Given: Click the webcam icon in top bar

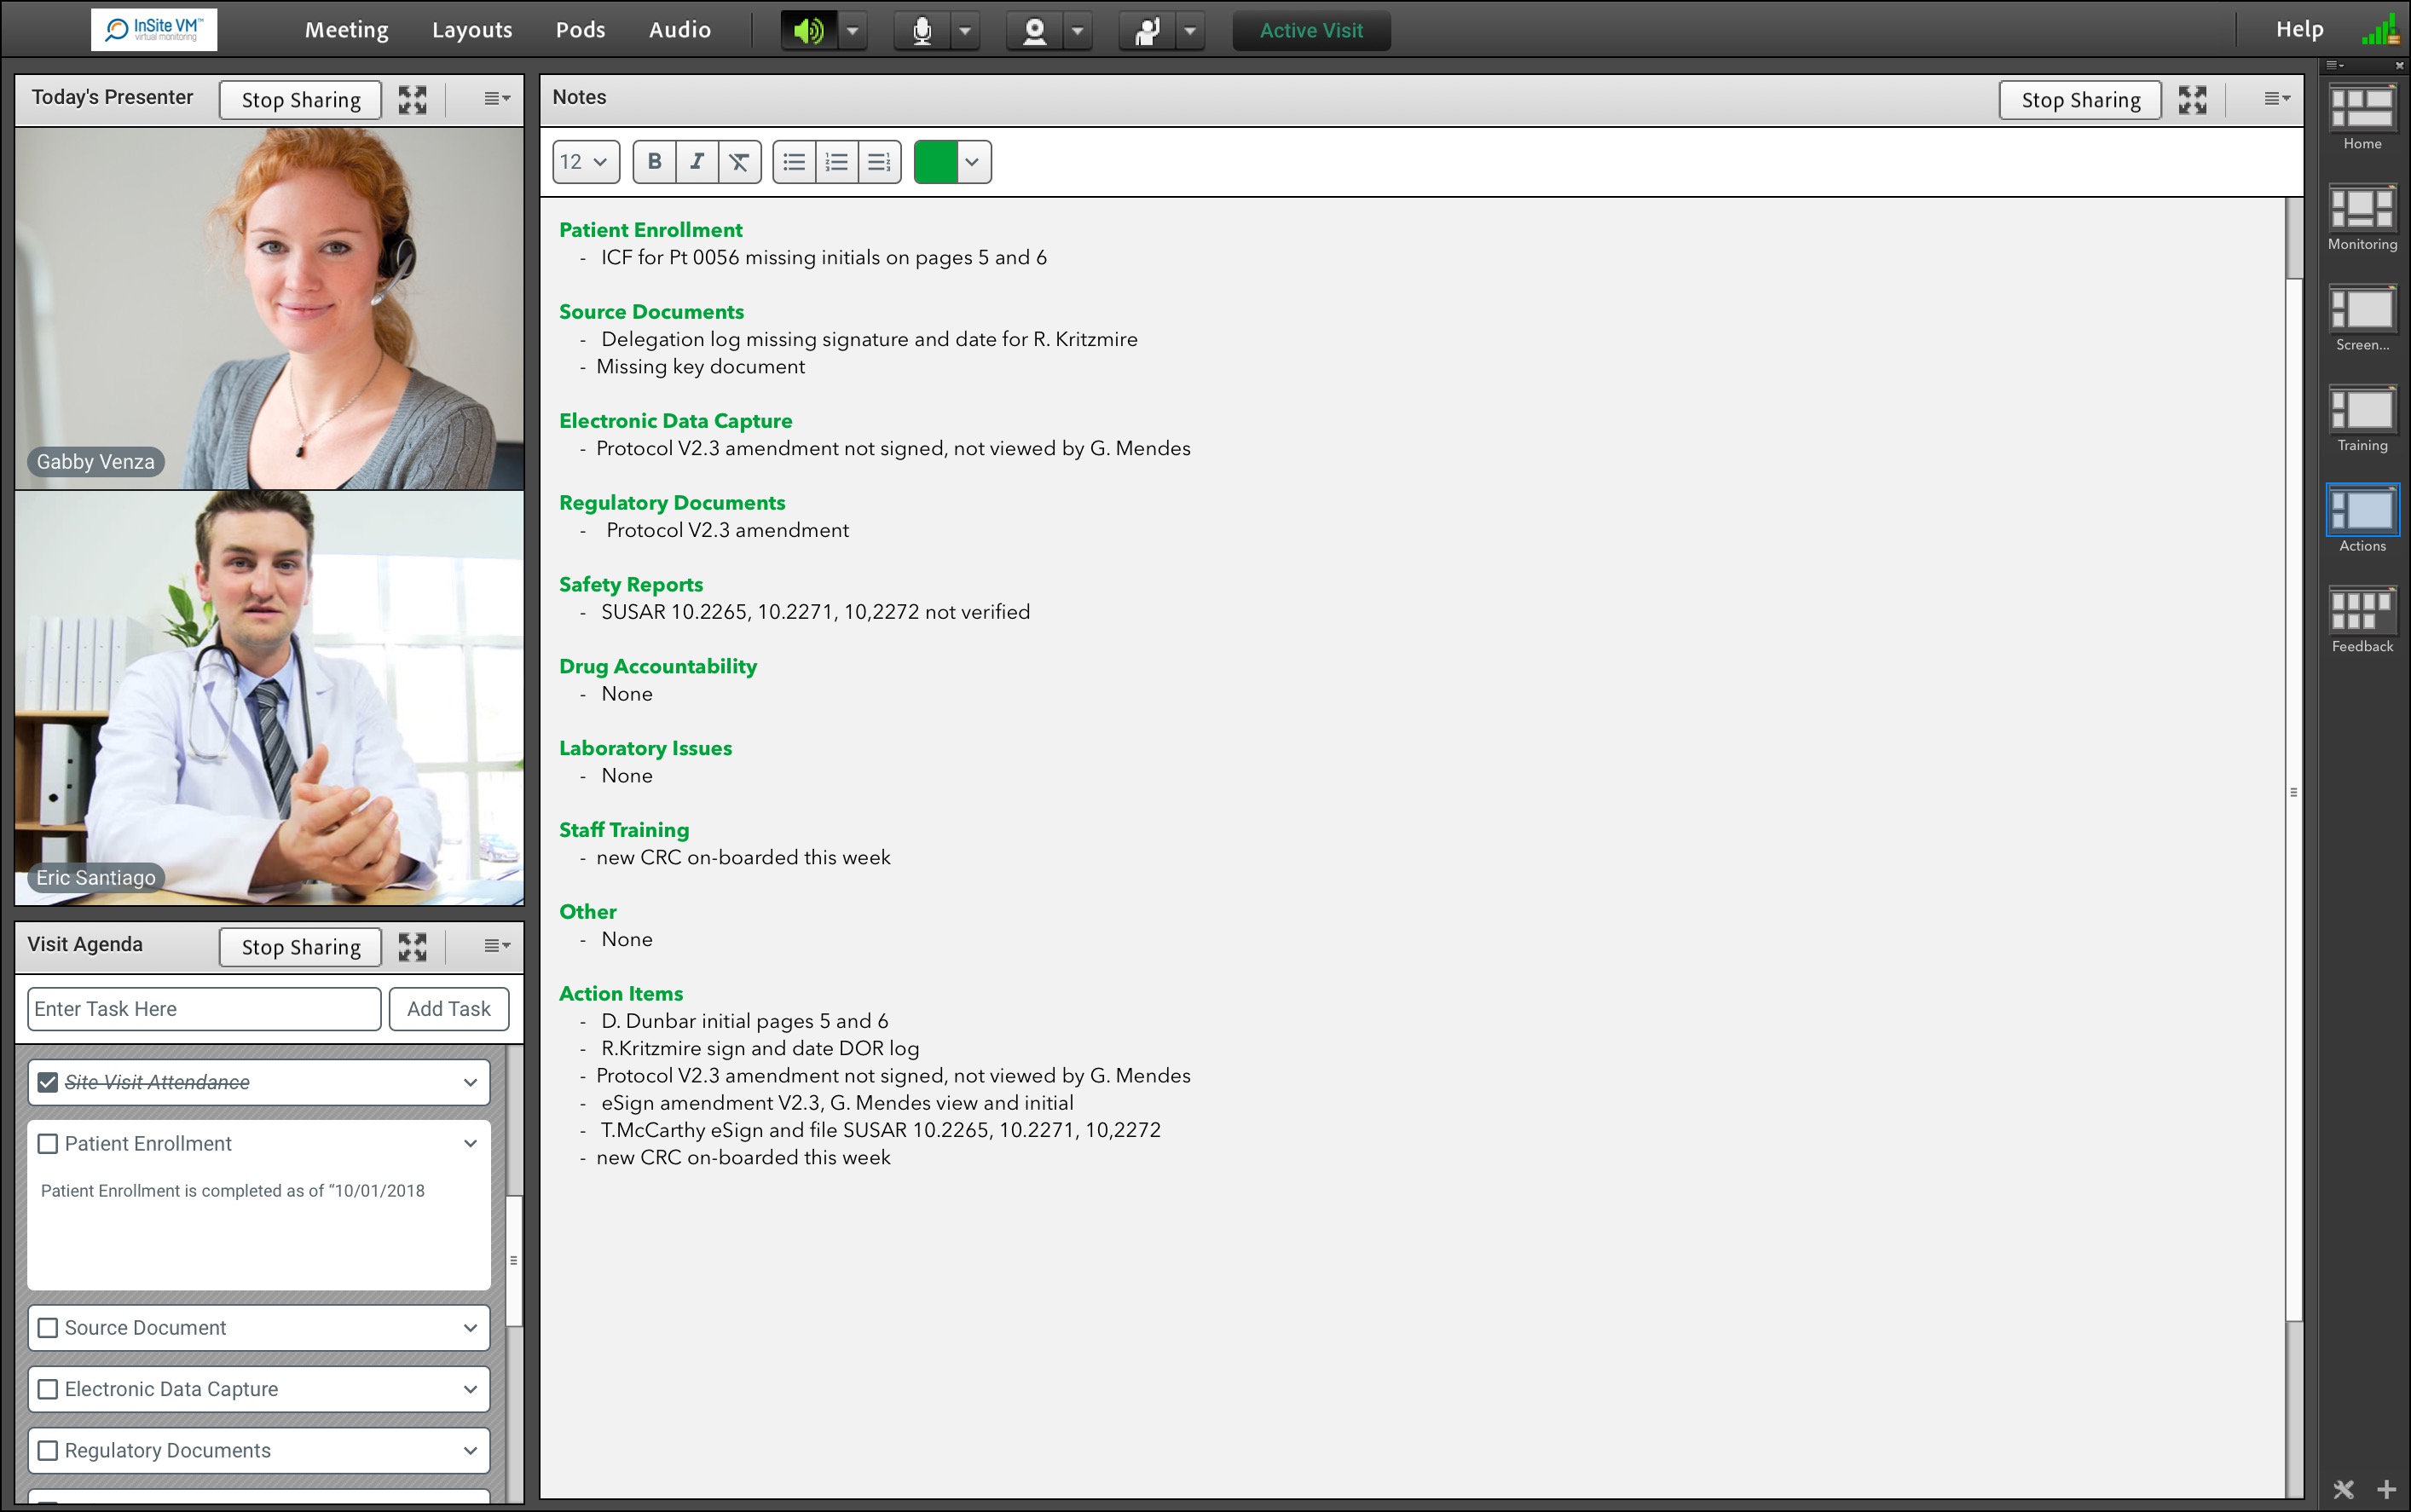Looking at the screenshot, I should (x=1035, y=31).
